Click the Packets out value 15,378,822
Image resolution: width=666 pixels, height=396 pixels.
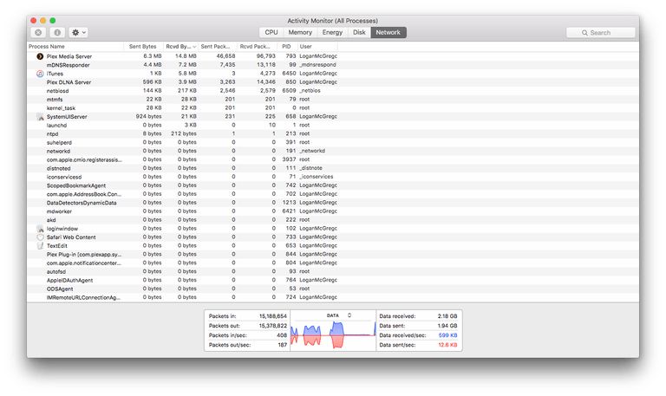pos(273,326)
